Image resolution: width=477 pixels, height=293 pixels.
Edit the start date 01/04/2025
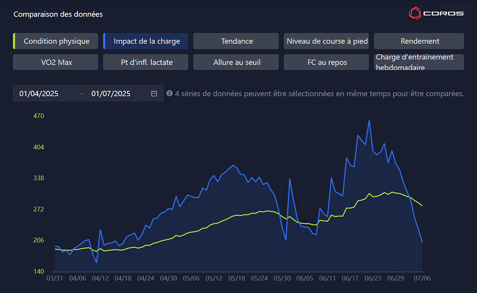click(39, 94)
